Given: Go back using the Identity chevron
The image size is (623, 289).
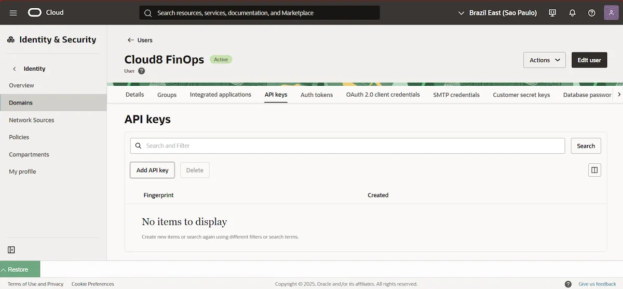Looking at the screenshot, I should [x=15, y=69].
